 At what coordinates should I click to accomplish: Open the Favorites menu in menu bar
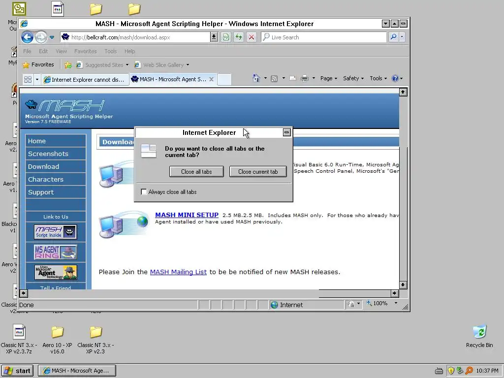[x=86, y=51]
